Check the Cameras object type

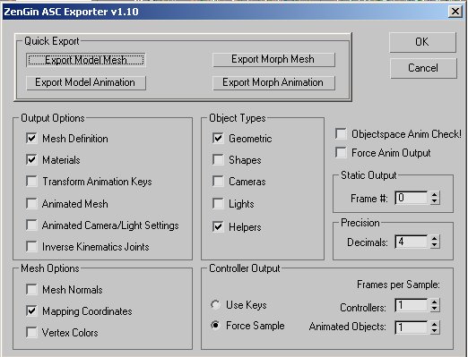(218, 182)
